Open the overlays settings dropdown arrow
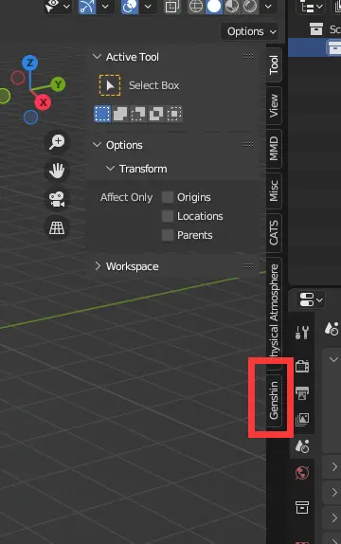This screenshot has height=544, width=341. click(148, 7)
